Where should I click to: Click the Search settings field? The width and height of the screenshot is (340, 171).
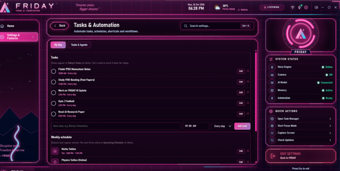[217, 26]
